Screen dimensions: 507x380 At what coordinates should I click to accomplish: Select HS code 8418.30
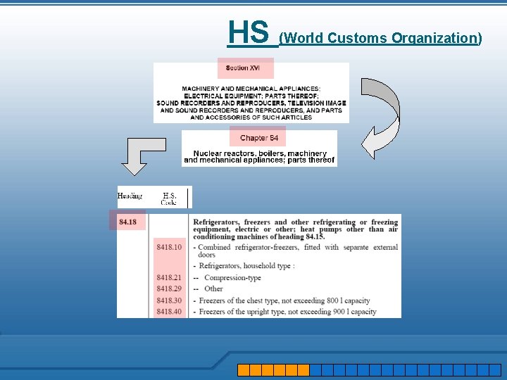click(169, 300)
